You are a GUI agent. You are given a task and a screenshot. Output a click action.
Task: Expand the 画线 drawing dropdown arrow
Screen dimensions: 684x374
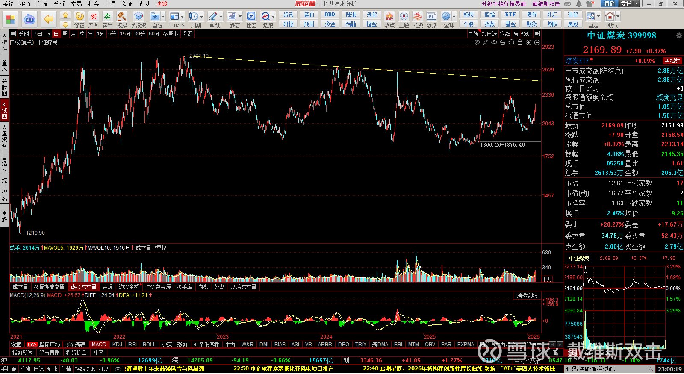[221, 17]
